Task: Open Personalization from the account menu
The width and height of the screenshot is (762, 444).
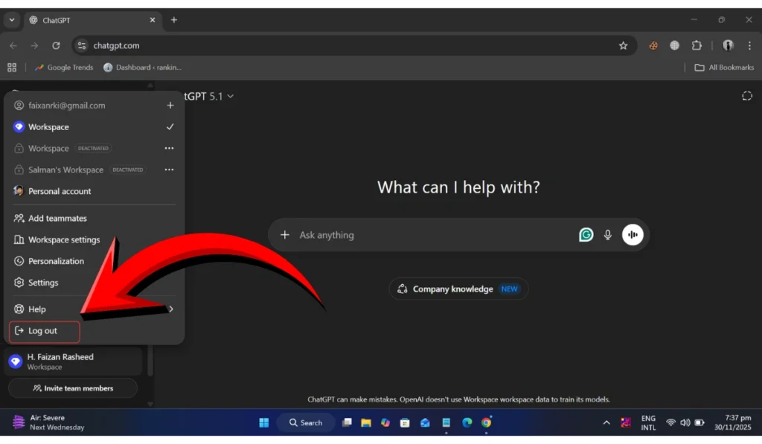Action: 56,261
